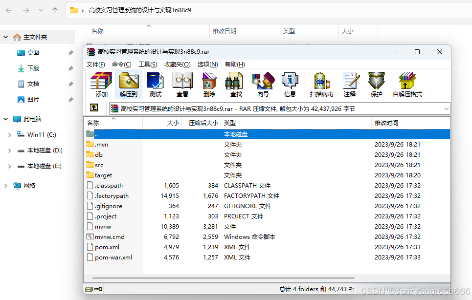The width and height of the screenshot is (472, 300).
Task: Sort Explorer list by 修改日期 column
Action: (x=245, y=31)
